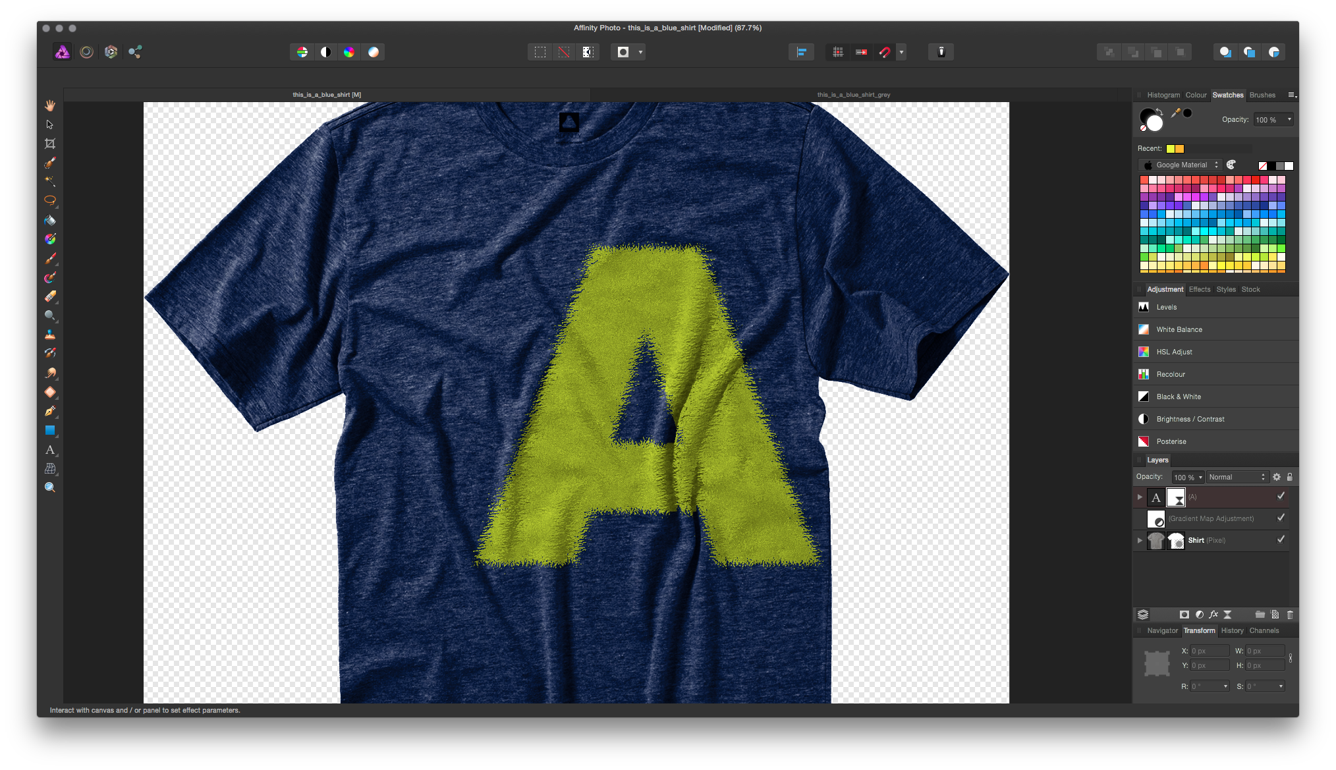Image resolution: width=1336 pixels, height=770 pixels.
Task: Apply Auto White Balance from toolbar
Action: point(373,52)
